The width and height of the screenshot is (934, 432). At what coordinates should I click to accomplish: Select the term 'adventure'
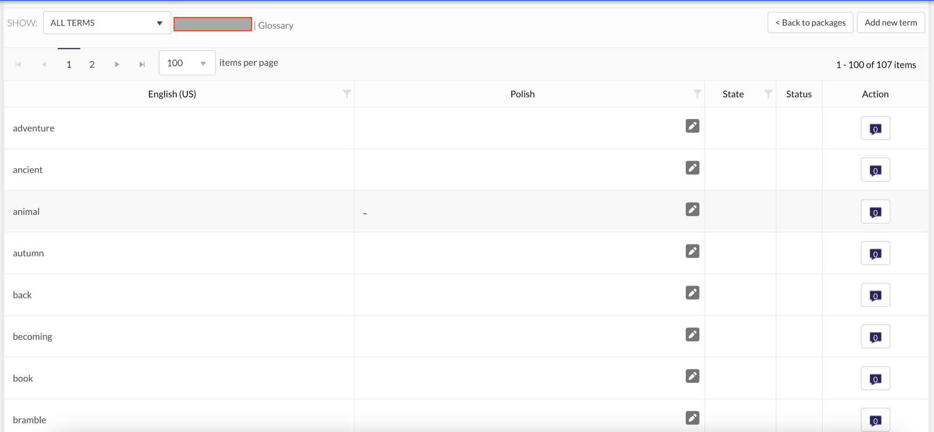tap(33, 128)
